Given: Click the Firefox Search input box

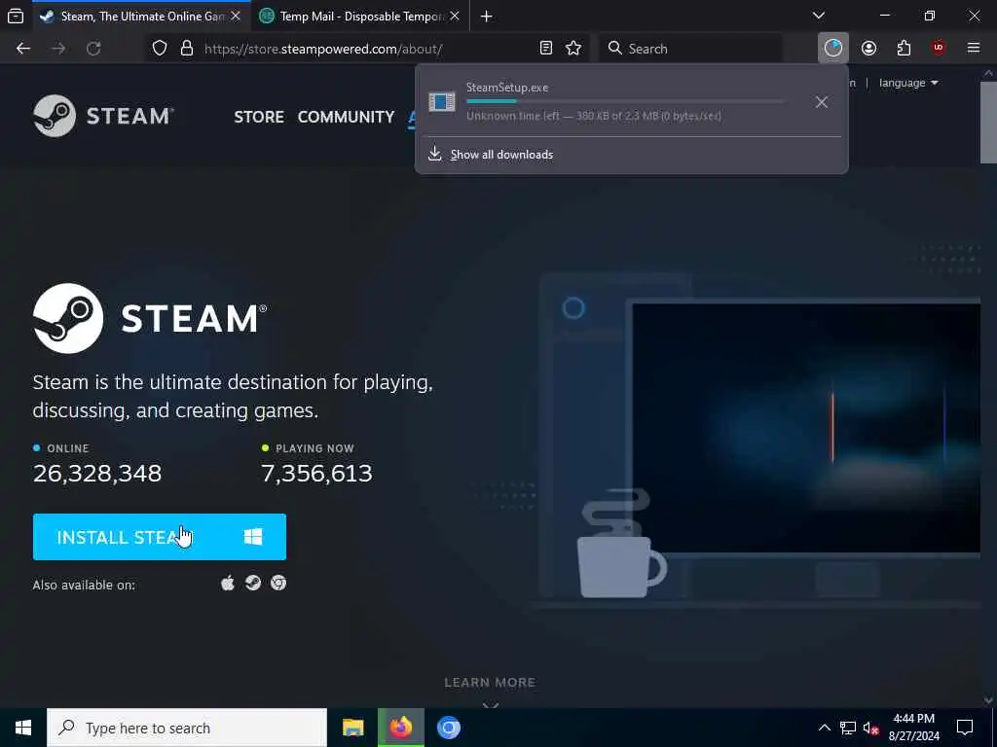Looking at the screenshot, I should click(691, 49).
